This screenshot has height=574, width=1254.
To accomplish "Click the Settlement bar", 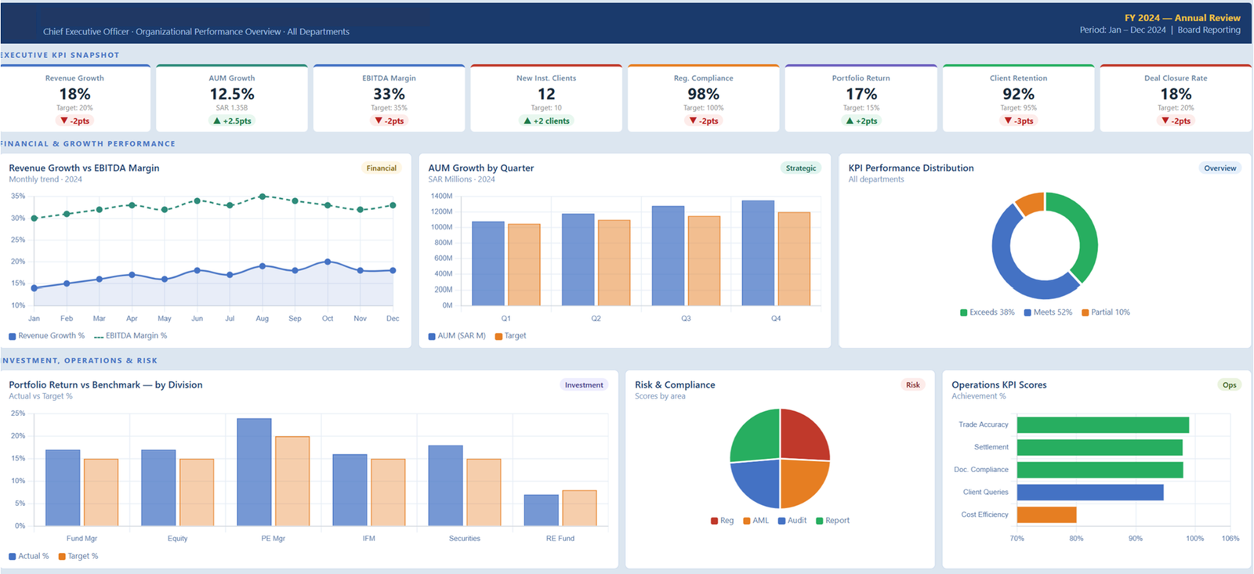I will coord(1100,448).
